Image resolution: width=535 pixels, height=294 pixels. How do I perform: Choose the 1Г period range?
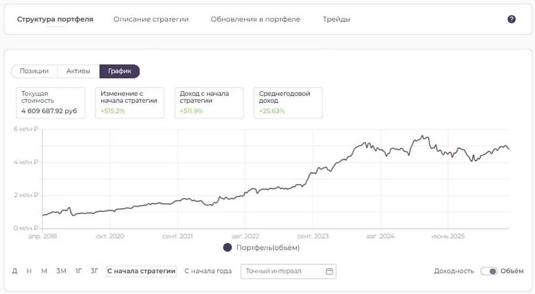point(78,271)
